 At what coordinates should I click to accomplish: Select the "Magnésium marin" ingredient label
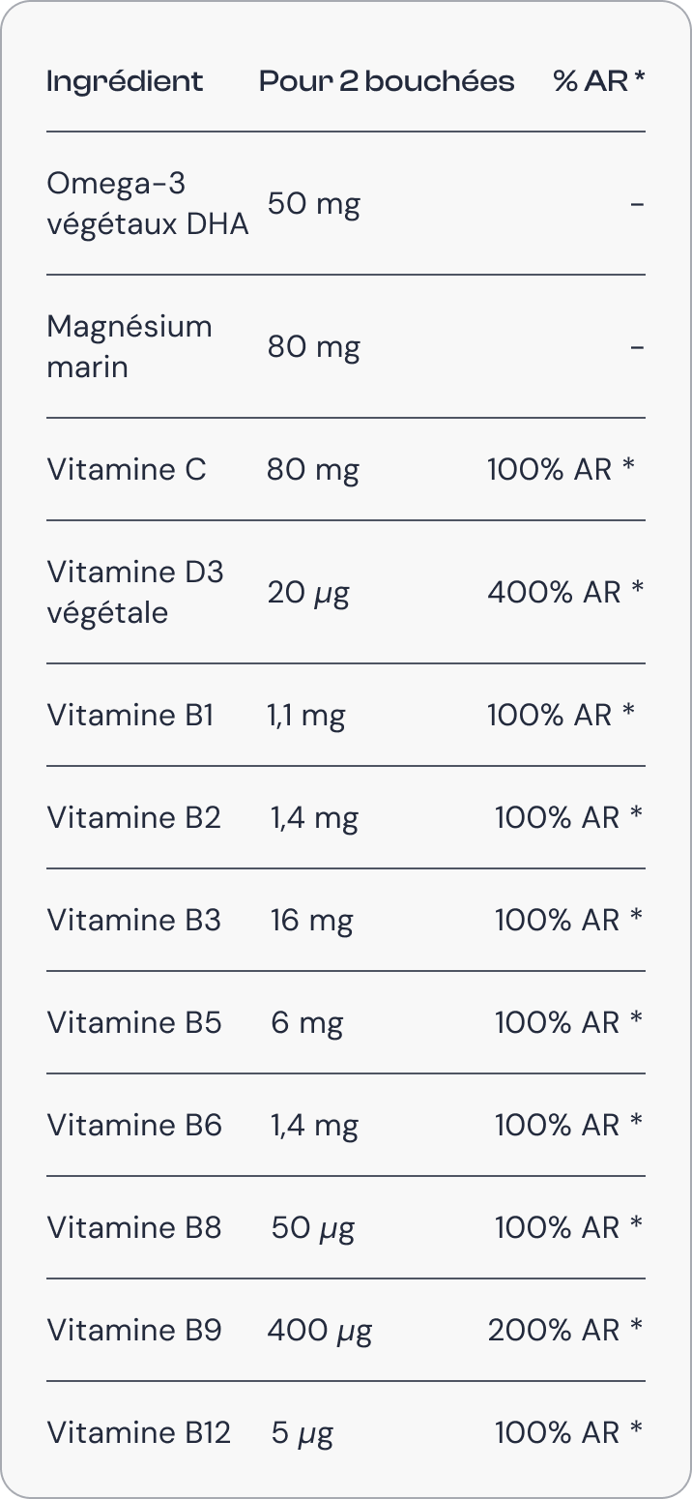129,346
